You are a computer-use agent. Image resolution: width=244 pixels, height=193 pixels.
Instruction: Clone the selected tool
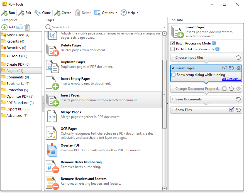[x=43, y=13]
